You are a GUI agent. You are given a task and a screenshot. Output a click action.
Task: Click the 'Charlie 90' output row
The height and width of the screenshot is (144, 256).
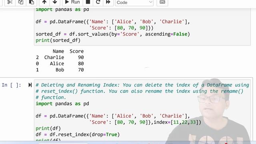(x=60, y=58)
